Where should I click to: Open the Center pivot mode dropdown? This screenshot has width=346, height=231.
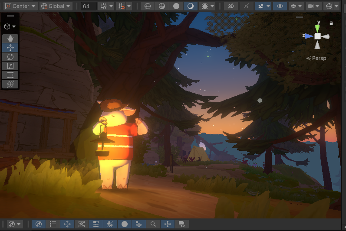click(20, 6)
